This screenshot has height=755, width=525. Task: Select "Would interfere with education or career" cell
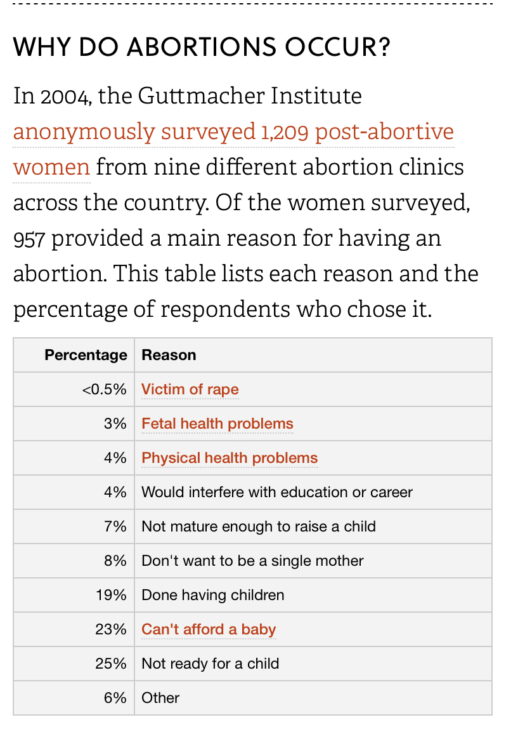coord(277,492)
